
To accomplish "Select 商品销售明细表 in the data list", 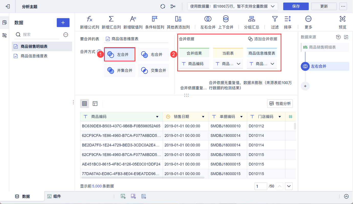I will (42, 47).
